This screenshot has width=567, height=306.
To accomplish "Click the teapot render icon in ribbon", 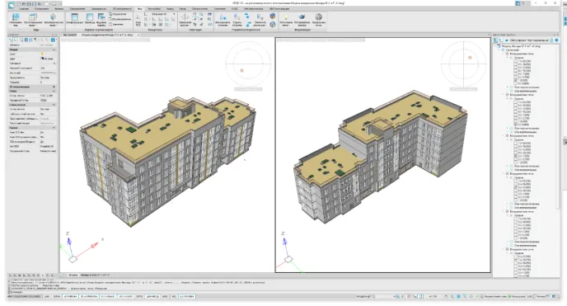I will pyautogui.click(x=302, y=17).
